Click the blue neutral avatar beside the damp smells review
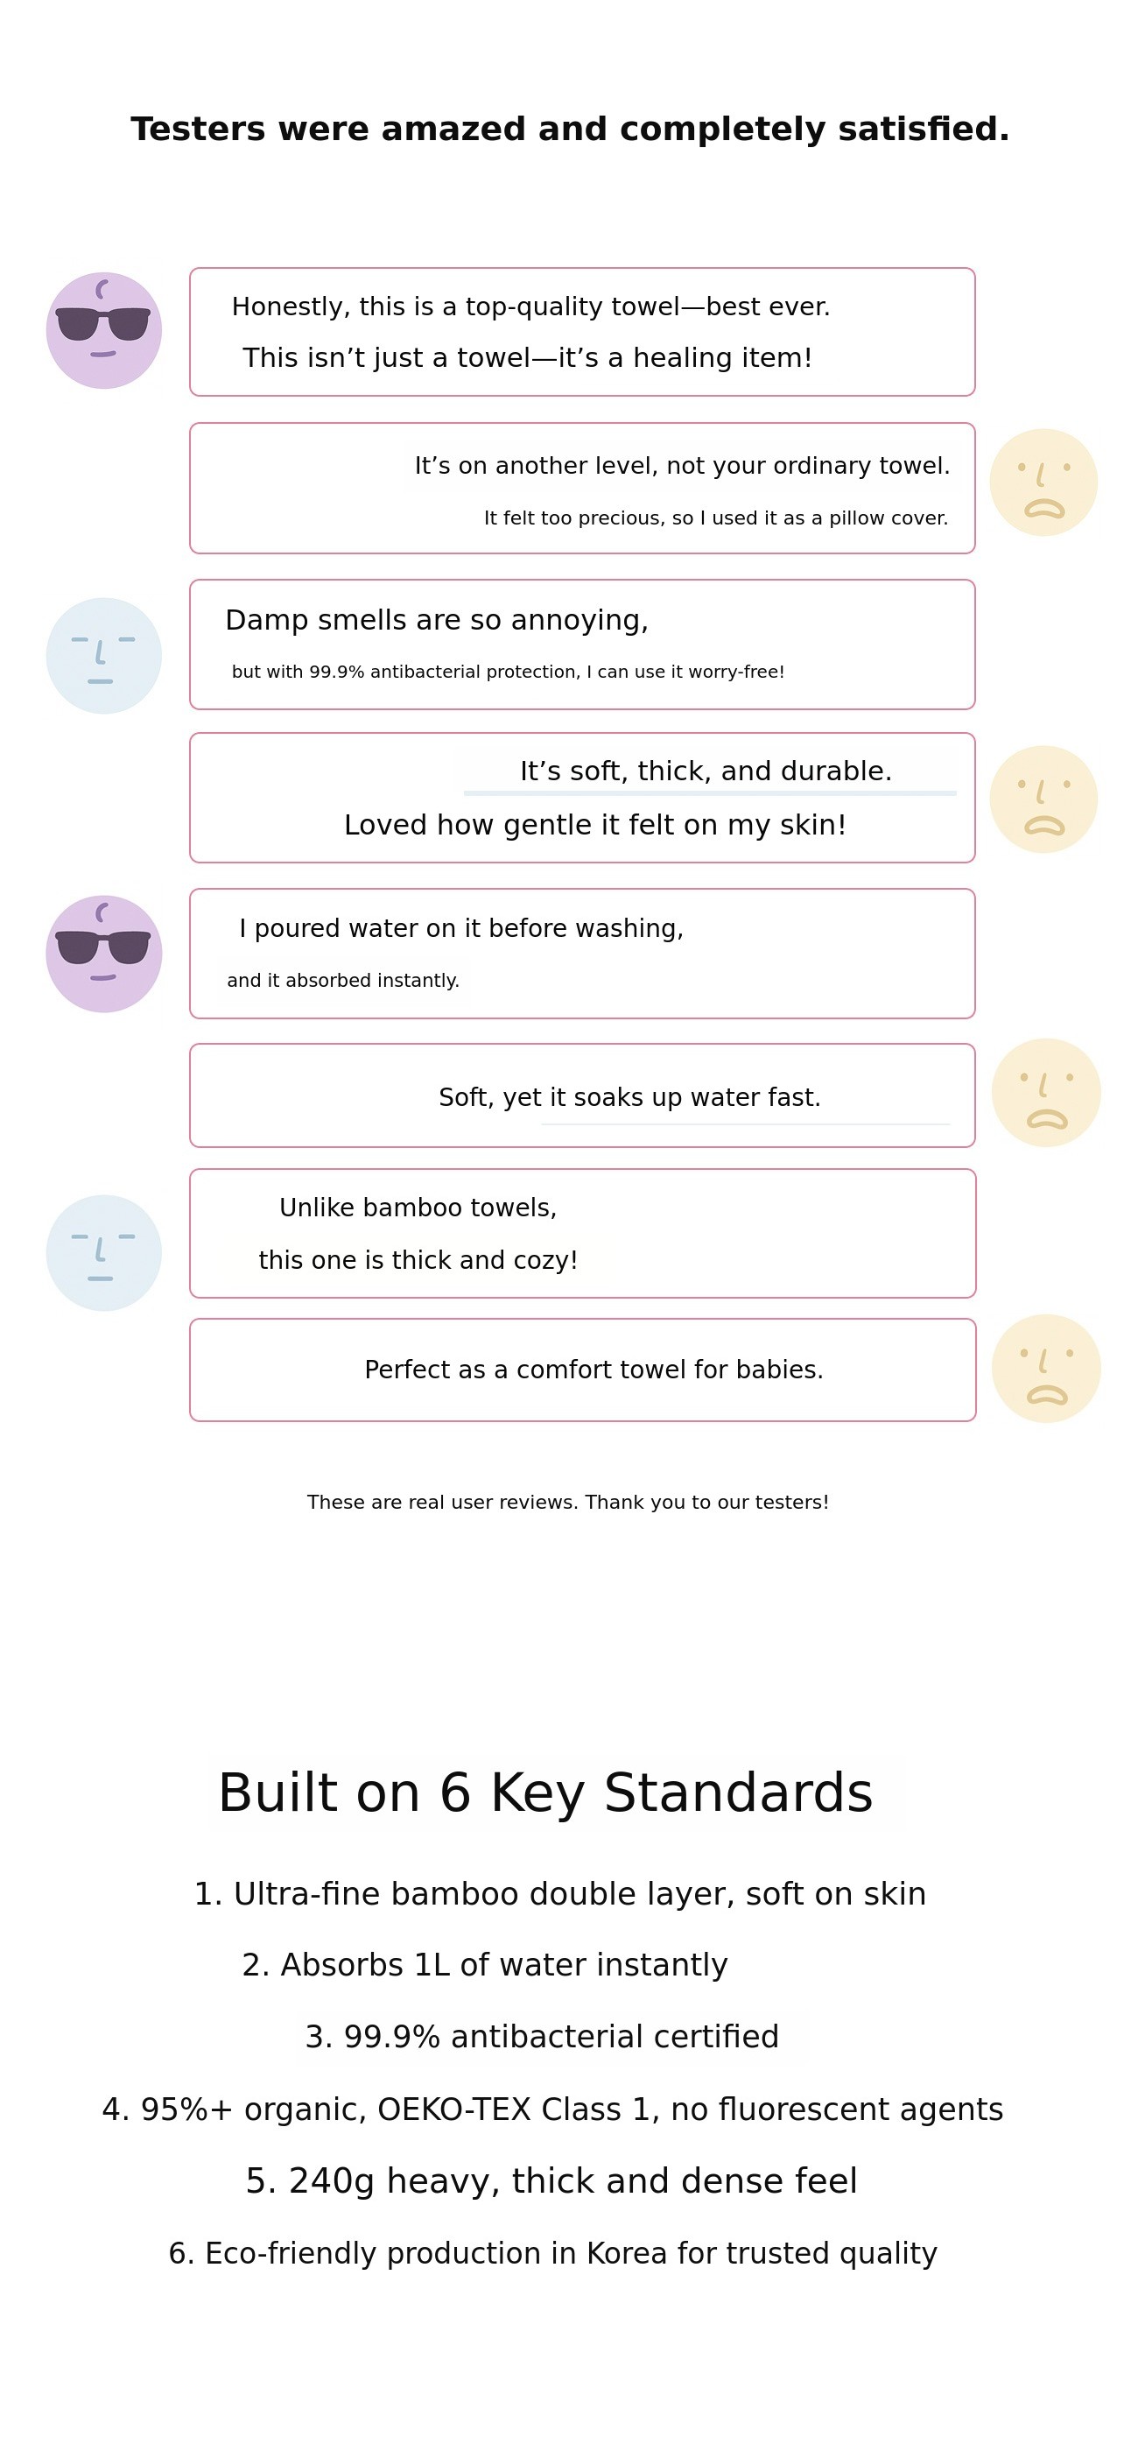The height and width of the screenshot is (2451, 1138). 103,656
